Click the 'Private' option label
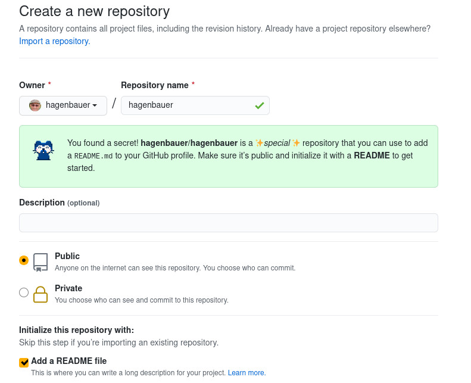The width and height of the screenshot is (471, 383). [68, 288]
